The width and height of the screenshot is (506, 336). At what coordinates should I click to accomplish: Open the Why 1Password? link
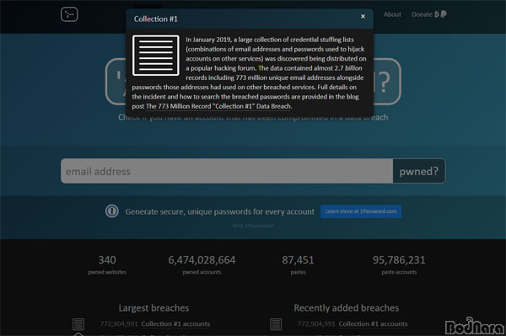point(253,226)
